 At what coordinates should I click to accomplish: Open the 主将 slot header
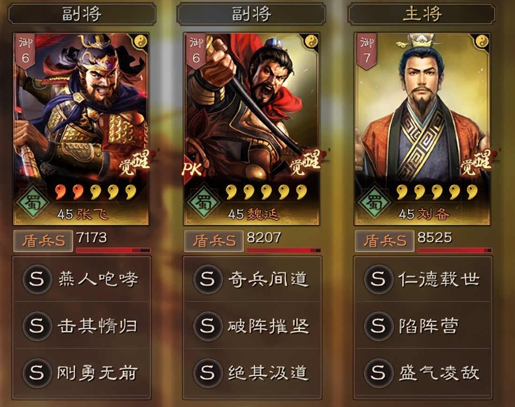pos(422,14)
